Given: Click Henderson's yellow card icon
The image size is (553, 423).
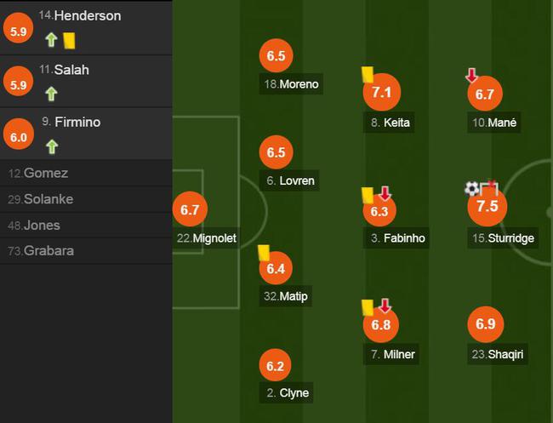Looking at the screenshot, I should (x=69, y=41).
